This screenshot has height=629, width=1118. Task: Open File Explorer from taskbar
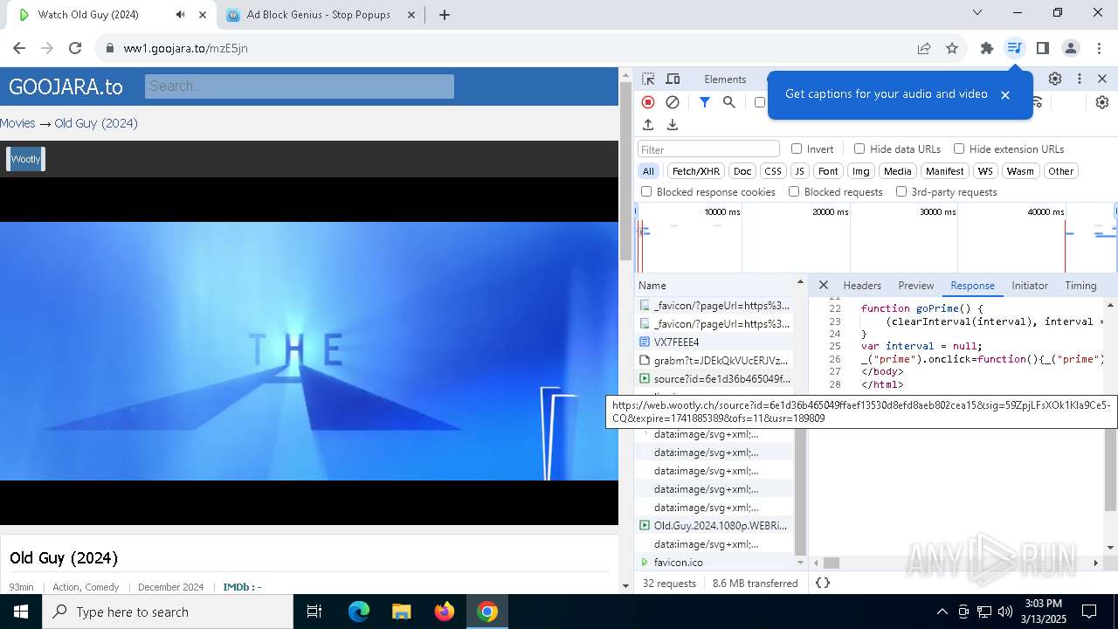pyautogui.click(x=401, y=612)
